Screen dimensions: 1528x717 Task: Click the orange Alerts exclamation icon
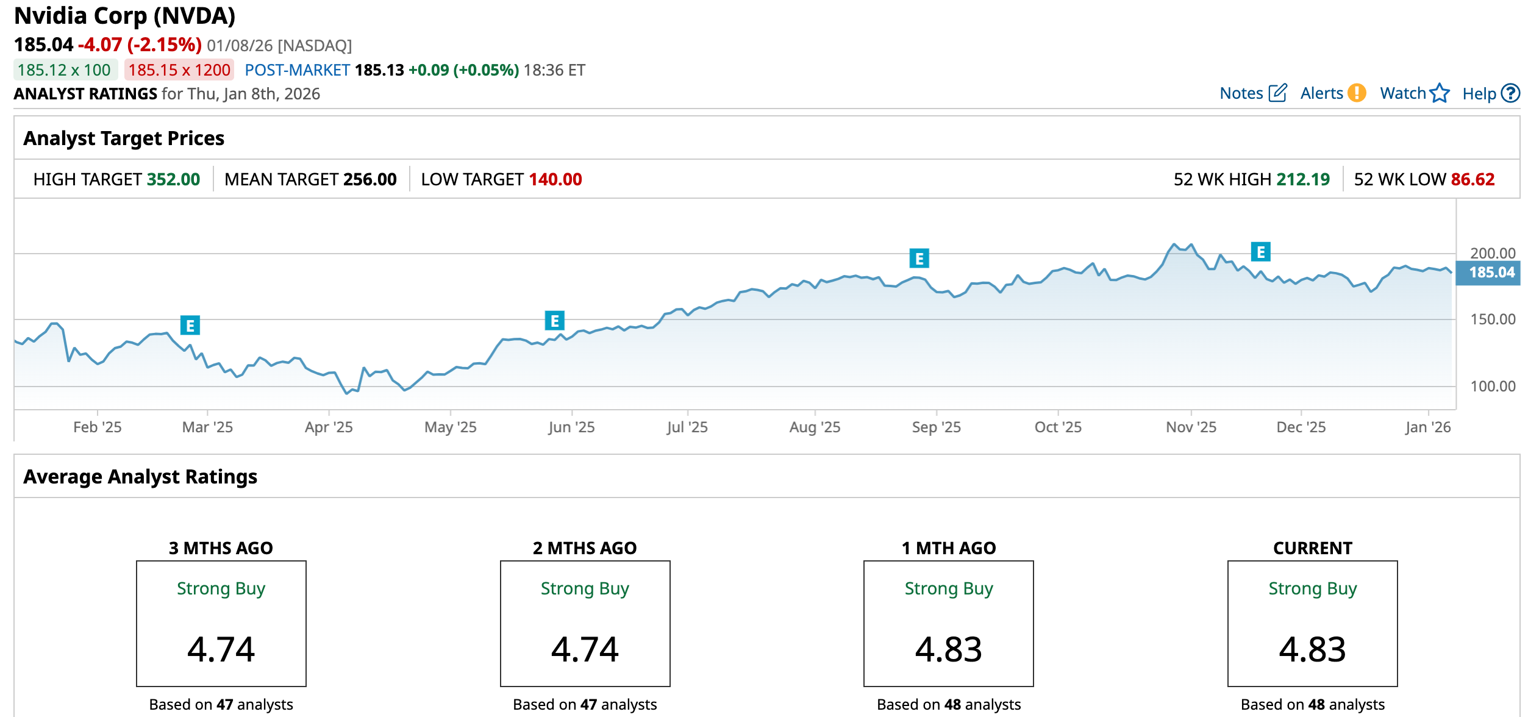tap(1357, 93)
